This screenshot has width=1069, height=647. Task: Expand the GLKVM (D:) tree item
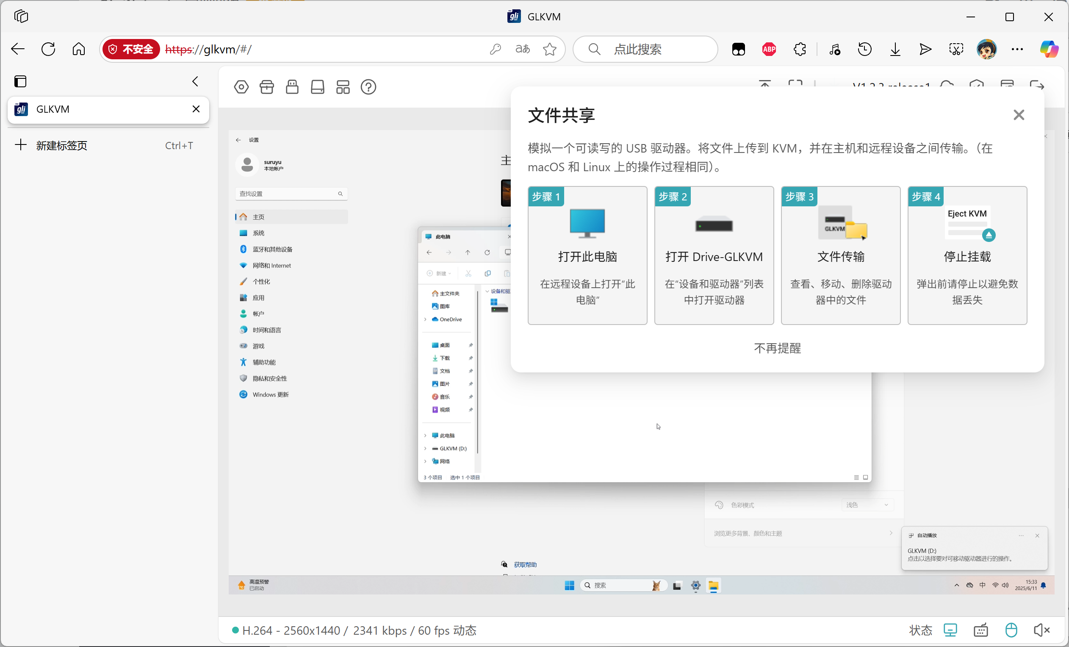[x=425, y=449]
